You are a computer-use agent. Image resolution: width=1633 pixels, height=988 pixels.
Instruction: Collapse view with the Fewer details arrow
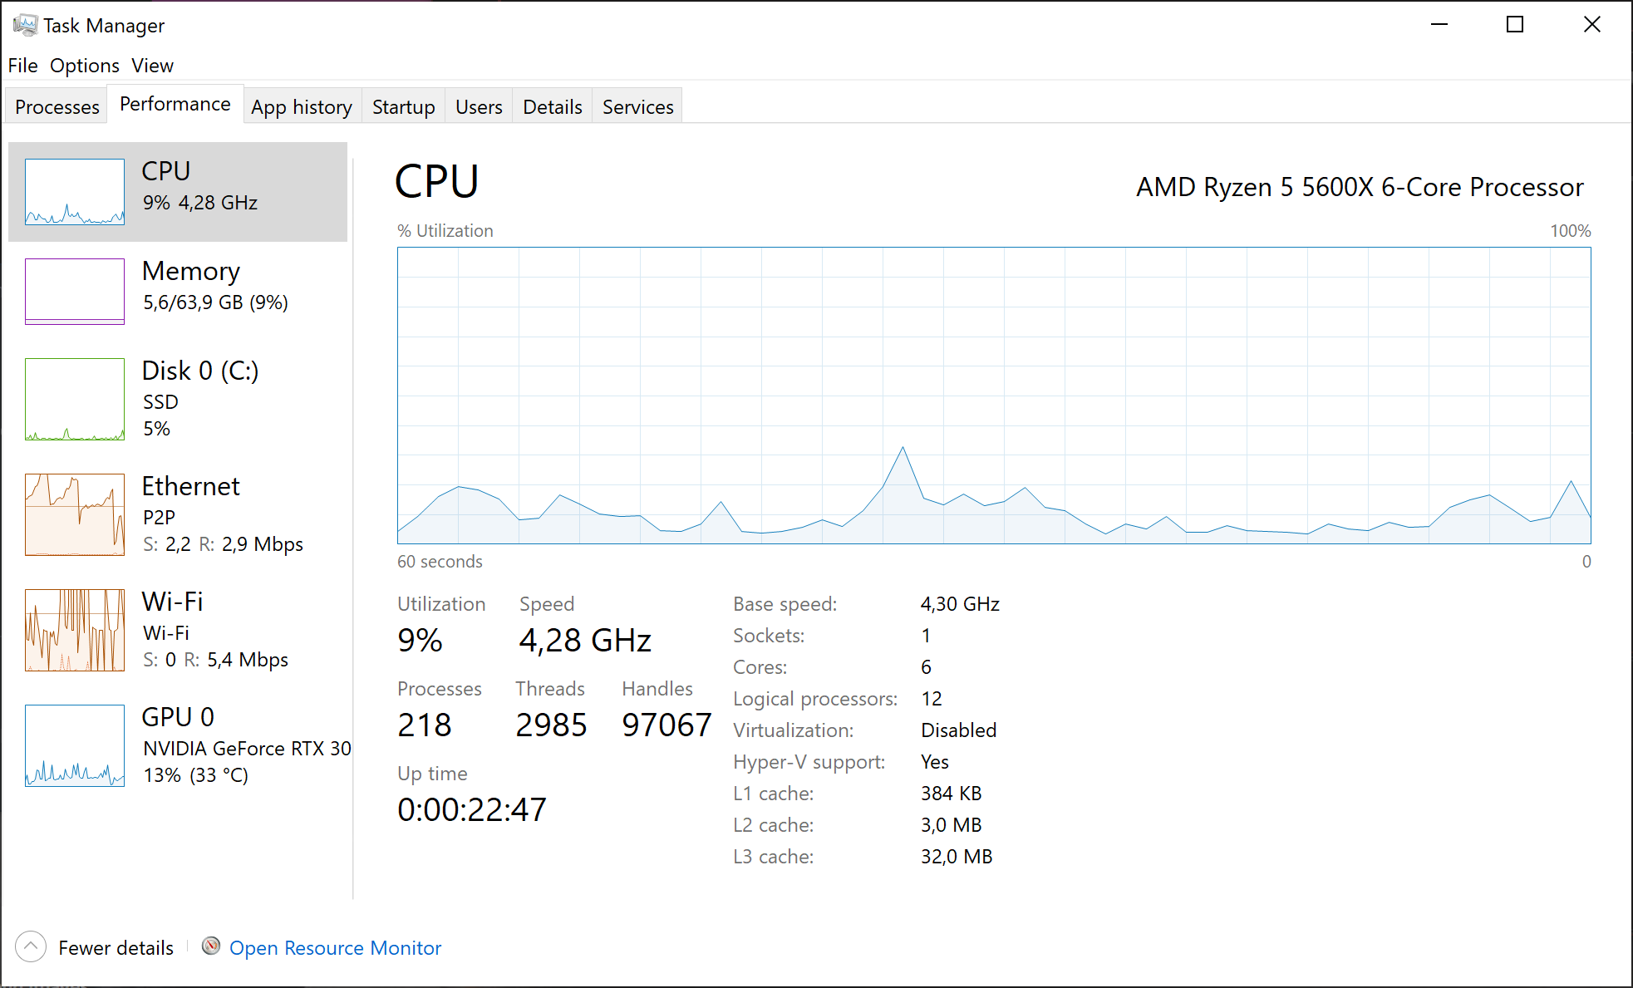click(x=31, y=946)
